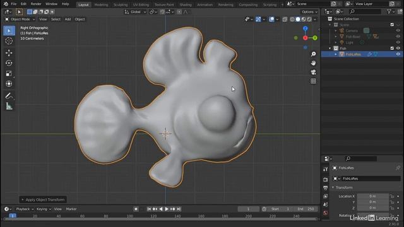Open outliner filter dropdown
Image resolution: width=404 pixels, height=227 pixels.
tap(391, 11)
